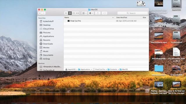Click the 08-Apr-2015 date modified cell
The width and height of the screenshot is (186, 104).
tap(126, 21)
